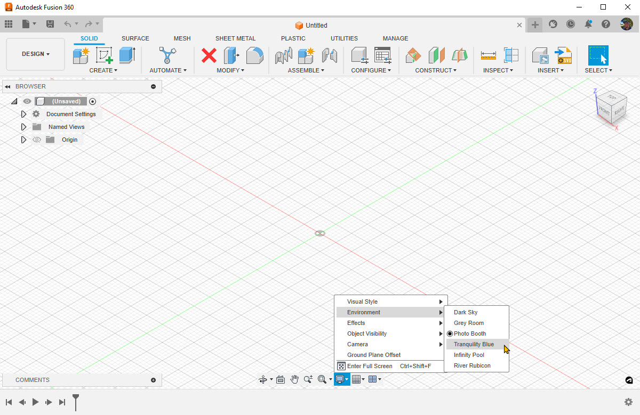640x415 pixels.
Task: Click the Fillet tool icon
Action: coord(255,55)
